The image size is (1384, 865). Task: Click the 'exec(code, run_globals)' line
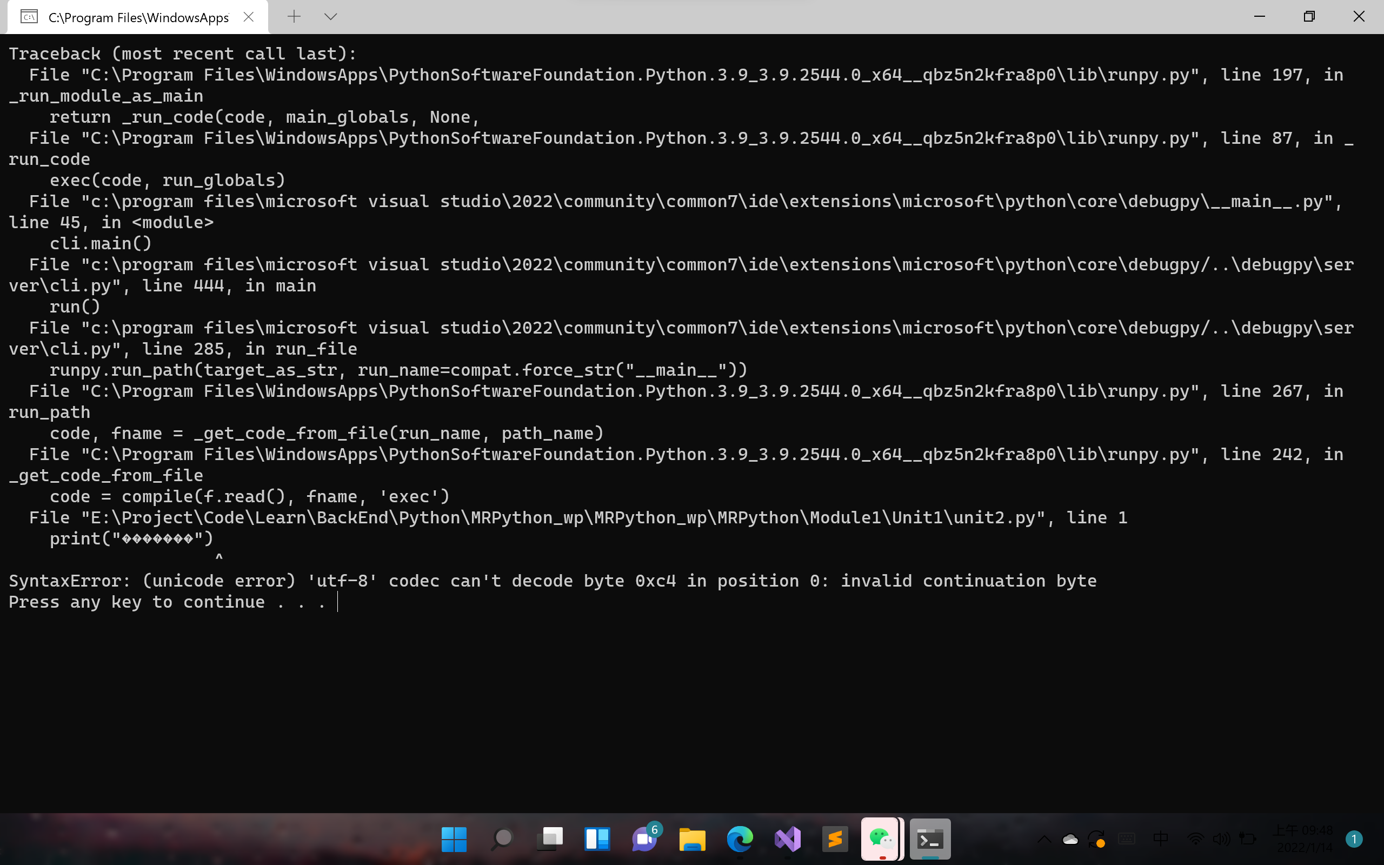tap(167, 180)
